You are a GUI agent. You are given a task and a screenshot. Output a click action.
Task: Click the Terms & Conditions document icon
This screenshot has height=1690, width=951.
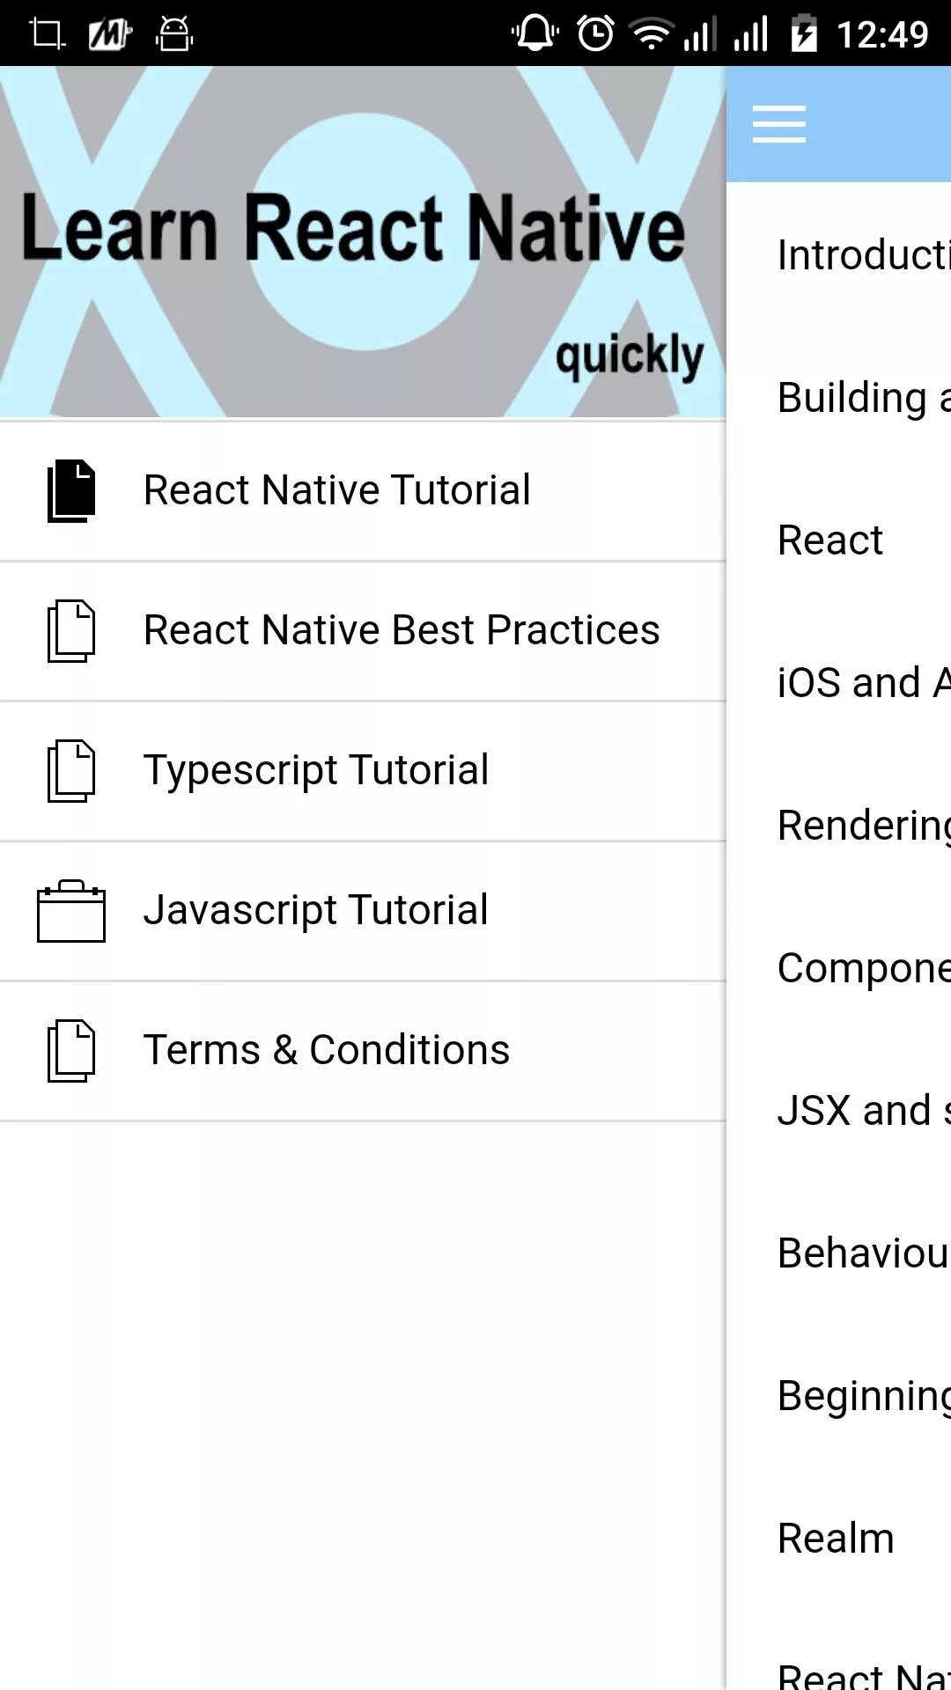71,1050
